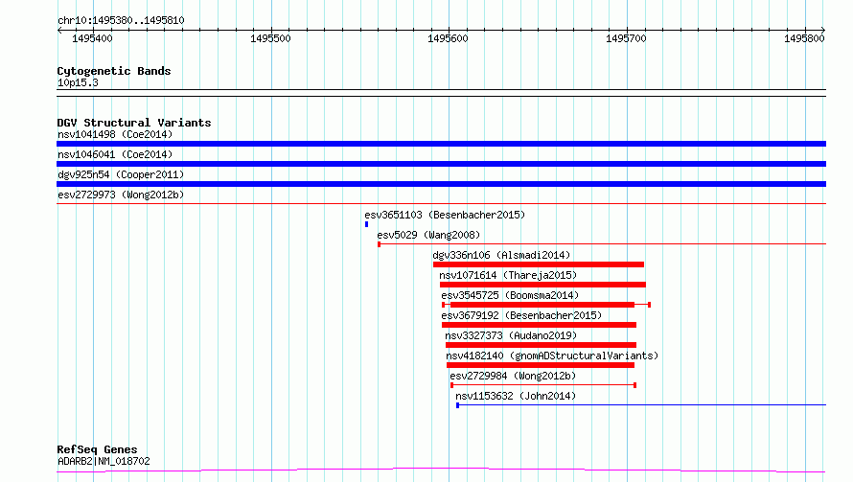Screen dimensions: 853x482
Task: Click the red bar of nsv4182140
Action: point(541,365)
